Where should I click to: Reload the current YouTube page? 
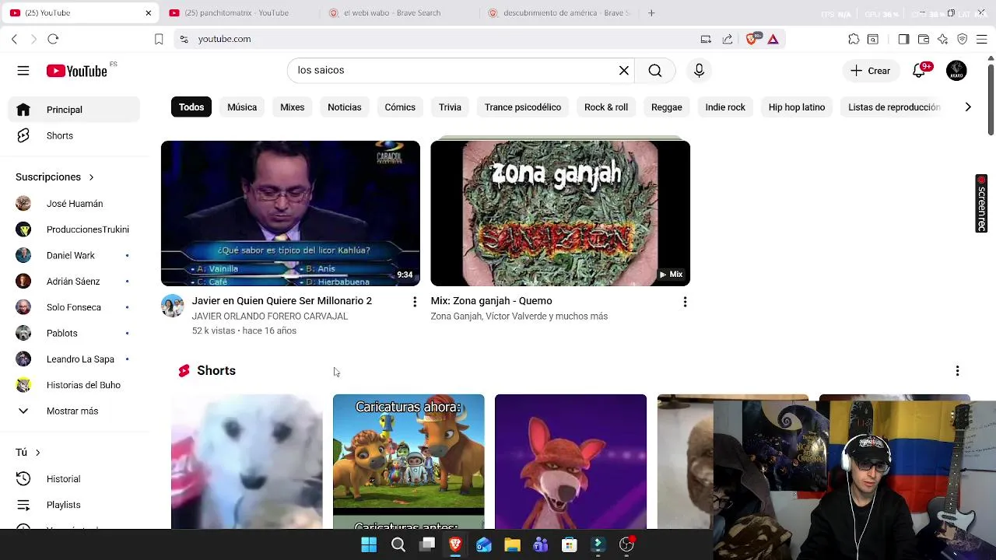53,39
